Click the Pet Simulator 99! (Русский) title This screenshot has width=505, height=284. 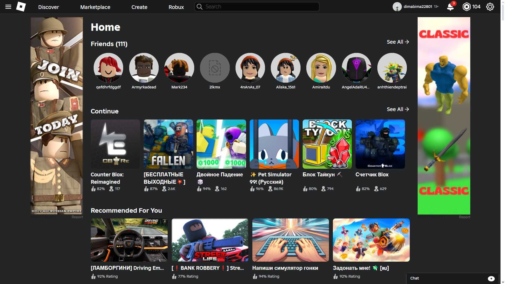pyautogui.click(x=271, y=178)
